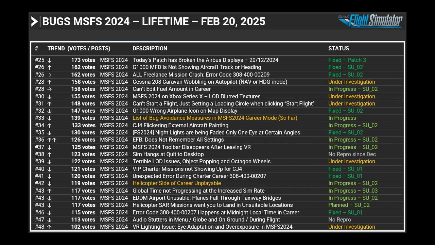Click the chevron icon beside the BUGS MSFS 2024 title
This screenshot has height=245, width=435.
coord(34,21)
